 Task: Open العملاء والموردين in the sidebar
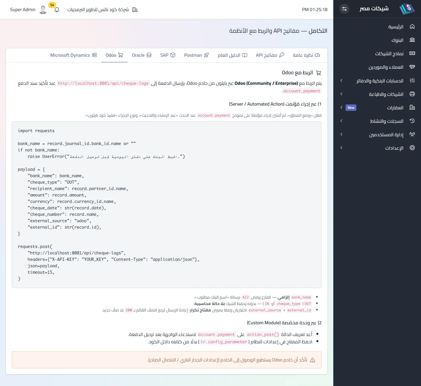click(x=377, y=67)
